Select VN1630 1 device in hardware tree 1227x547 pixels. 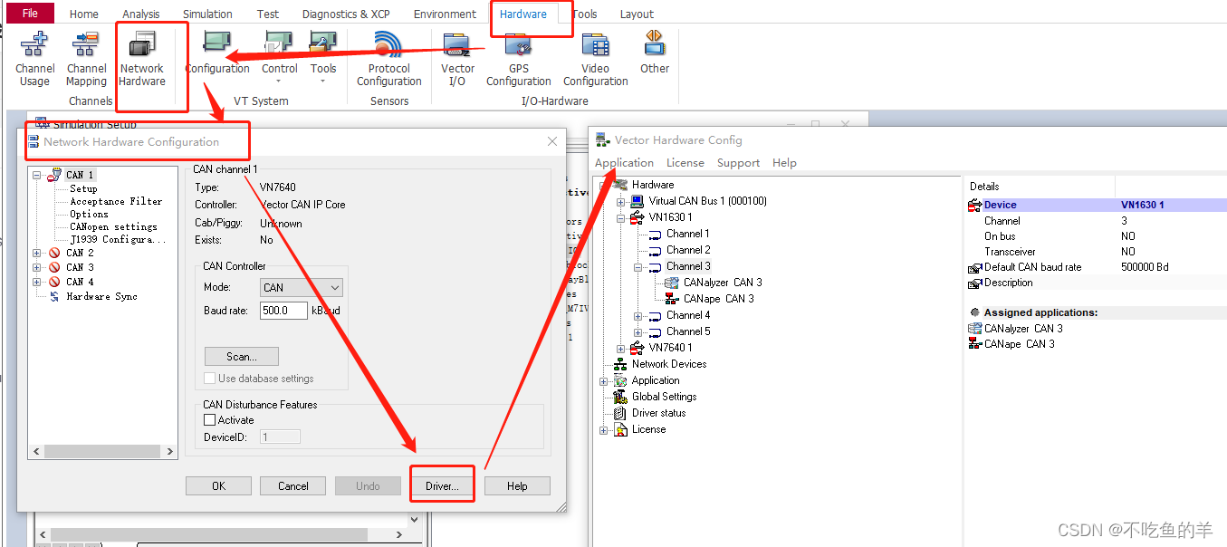(670, 217)
